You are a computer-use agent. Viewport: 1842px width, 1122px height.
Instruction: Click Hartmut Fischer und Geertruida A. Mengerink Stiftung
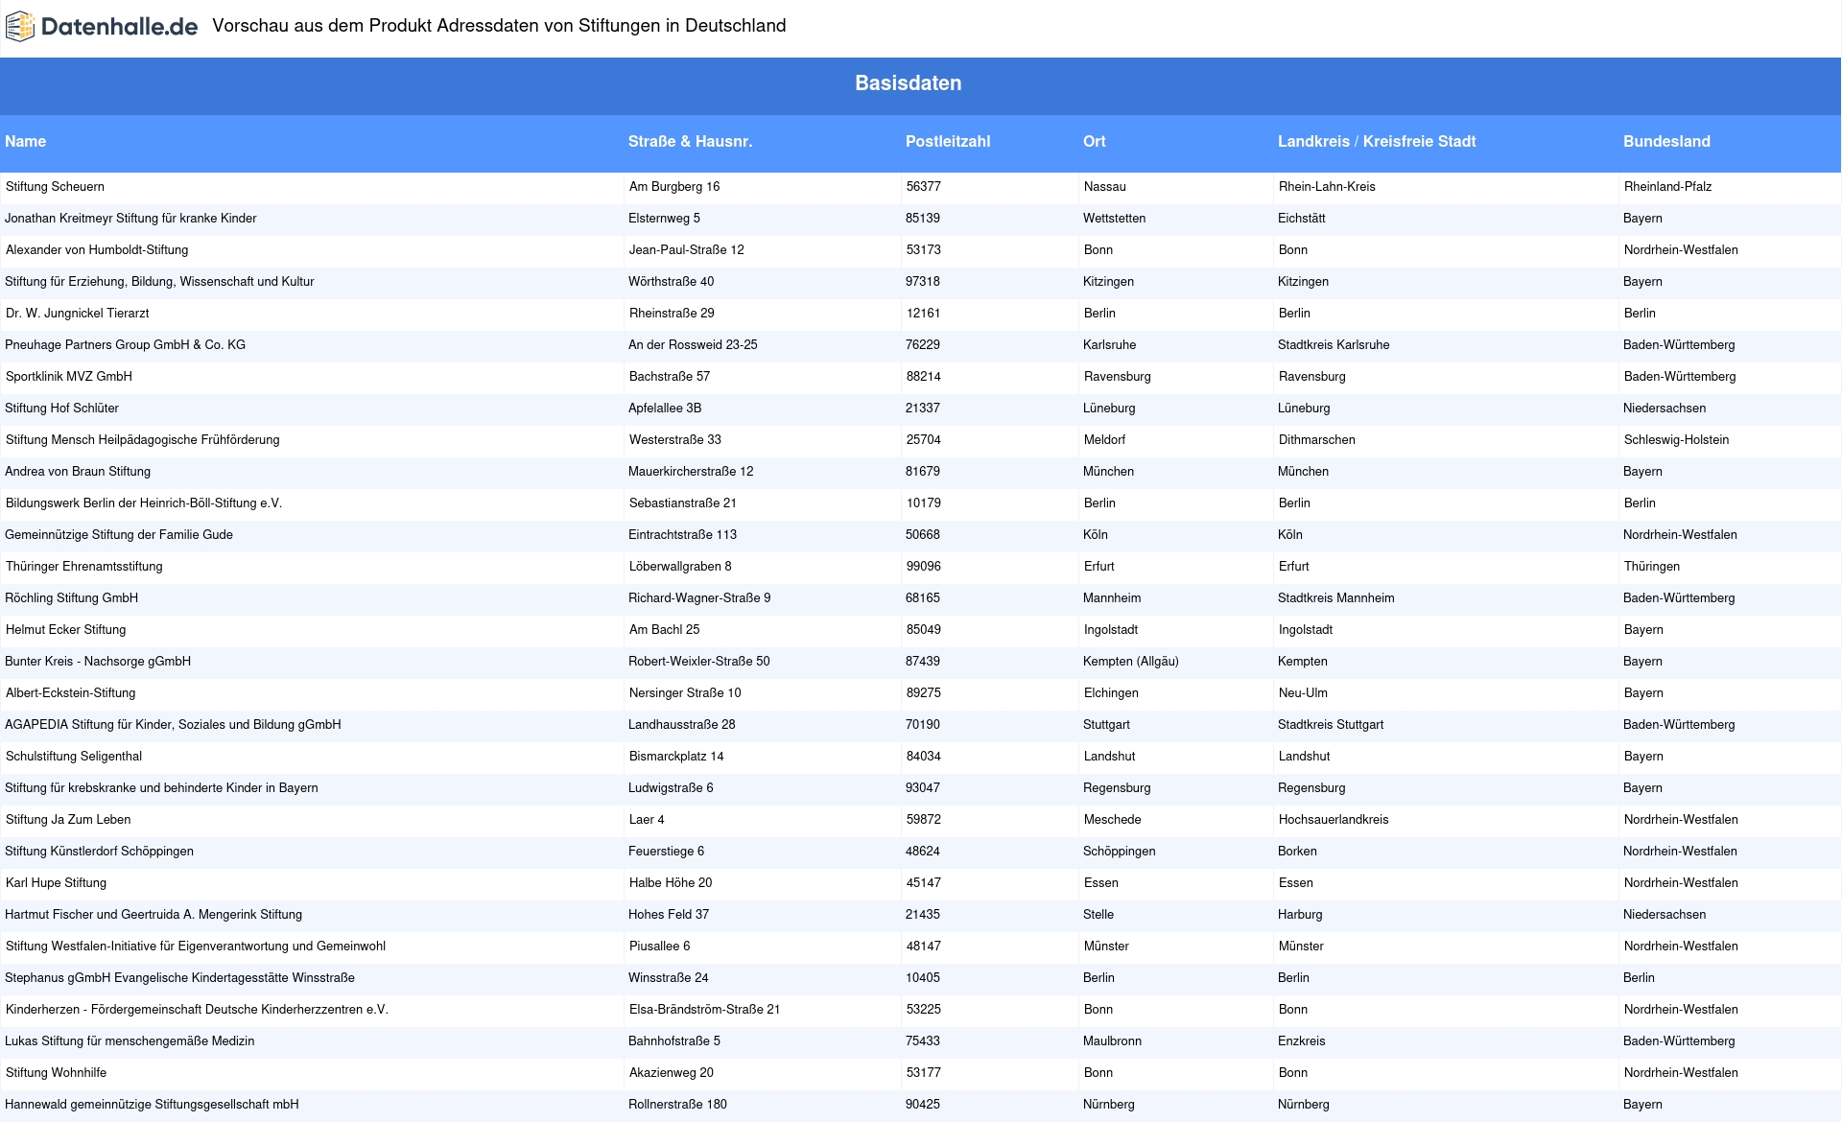click(153, 915)
